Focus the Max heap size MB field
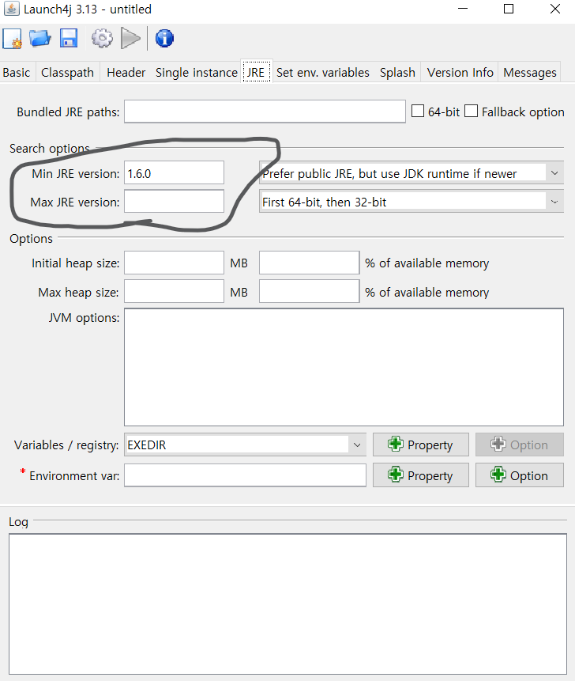The image size is (575, 681). tap(174, 291)
